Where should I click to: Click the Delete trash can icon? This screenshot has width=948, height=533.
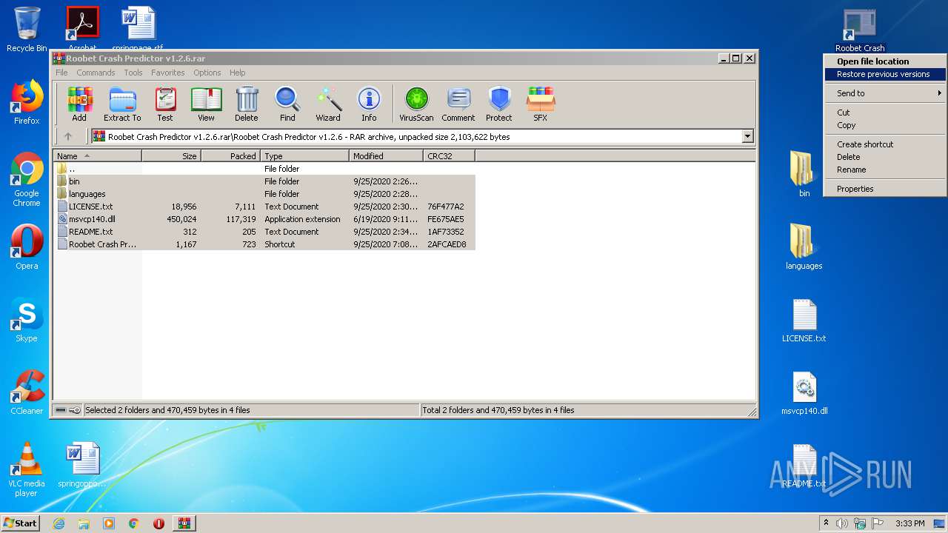(247, 104)
